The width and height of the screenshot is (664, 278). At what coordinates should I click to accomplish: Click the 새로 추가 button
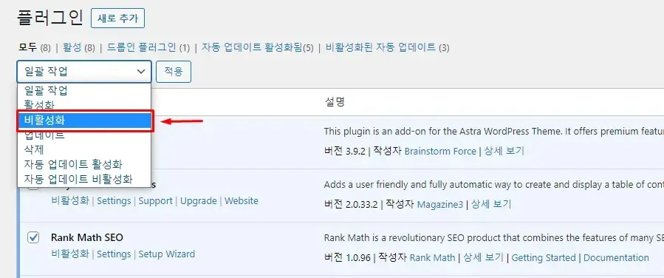pos(117,18)
